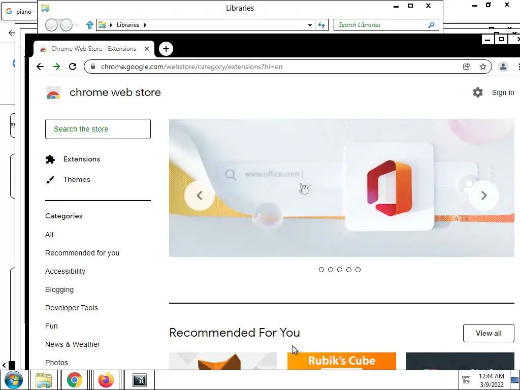Open Chrome from taskbar
The image size is (520, 390).
tap(74, 380)
